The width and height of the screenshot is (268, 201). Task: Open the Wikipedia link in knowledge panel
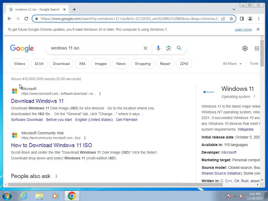(x=245, y=129)
